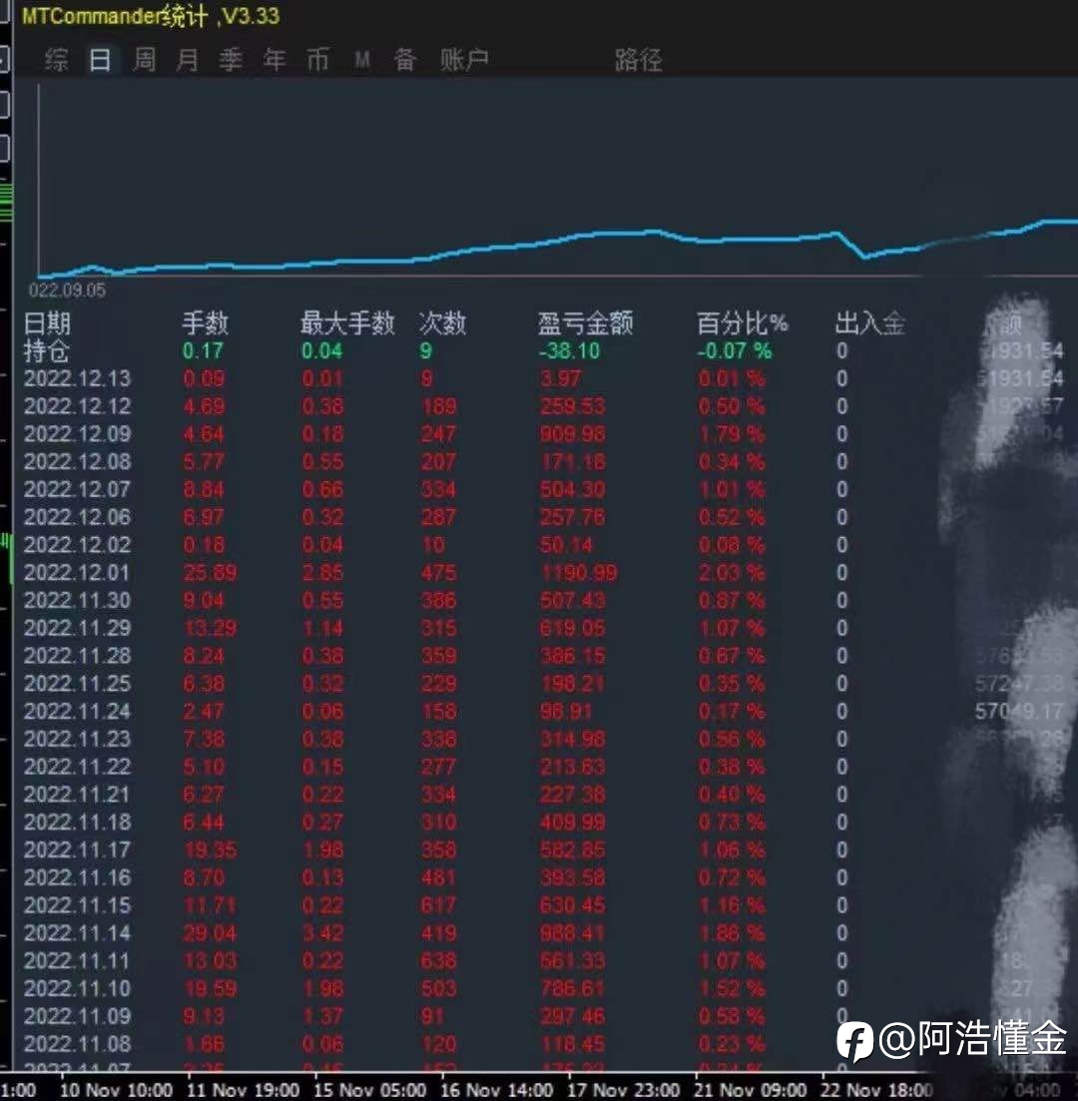Select the 日 daily tab
This screenshot has height=1101, width=1078.
pos(100,60)
